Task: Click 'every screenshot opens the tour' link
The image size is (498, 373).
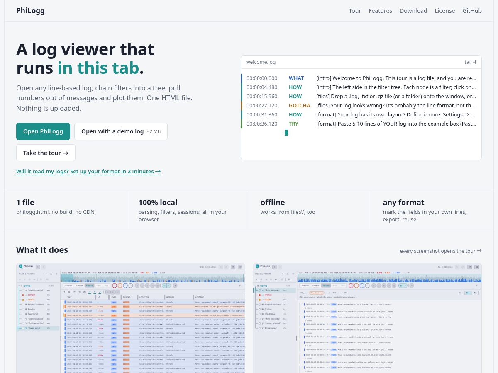Action: [x=441, y=251]
